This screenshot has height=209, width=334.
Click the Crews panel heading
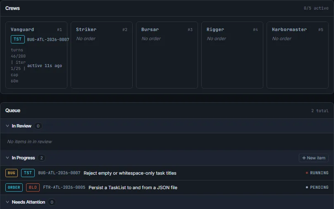coord(12,8)
